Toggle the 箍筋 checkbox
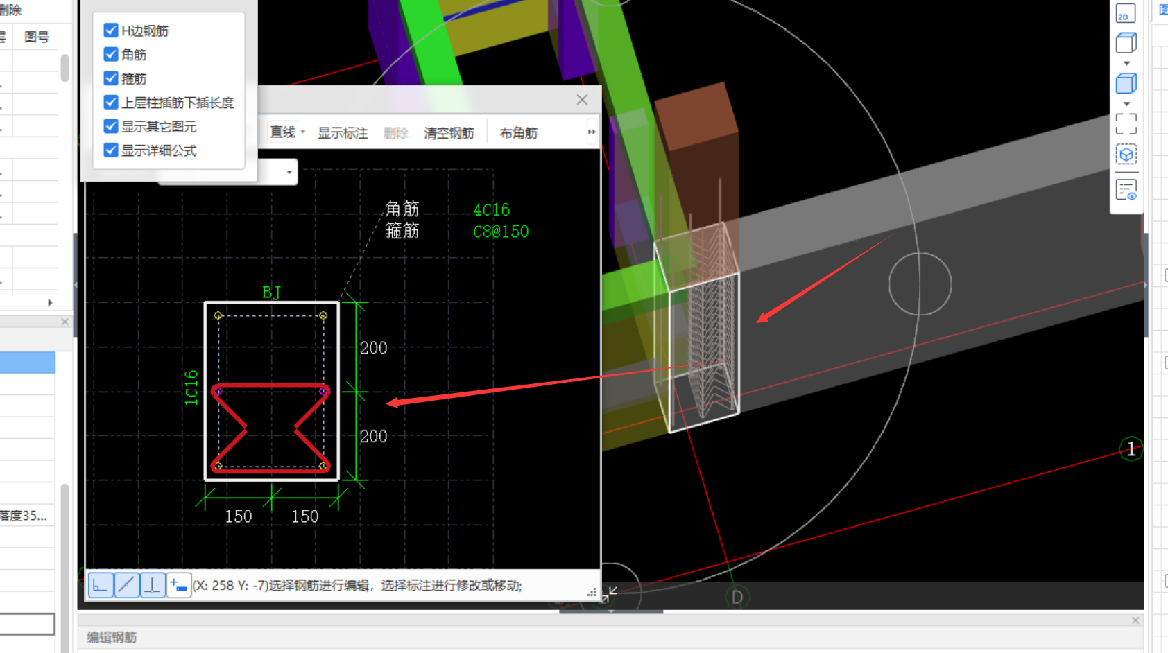This screenshot has height=653, width=1168. (111, 78)
